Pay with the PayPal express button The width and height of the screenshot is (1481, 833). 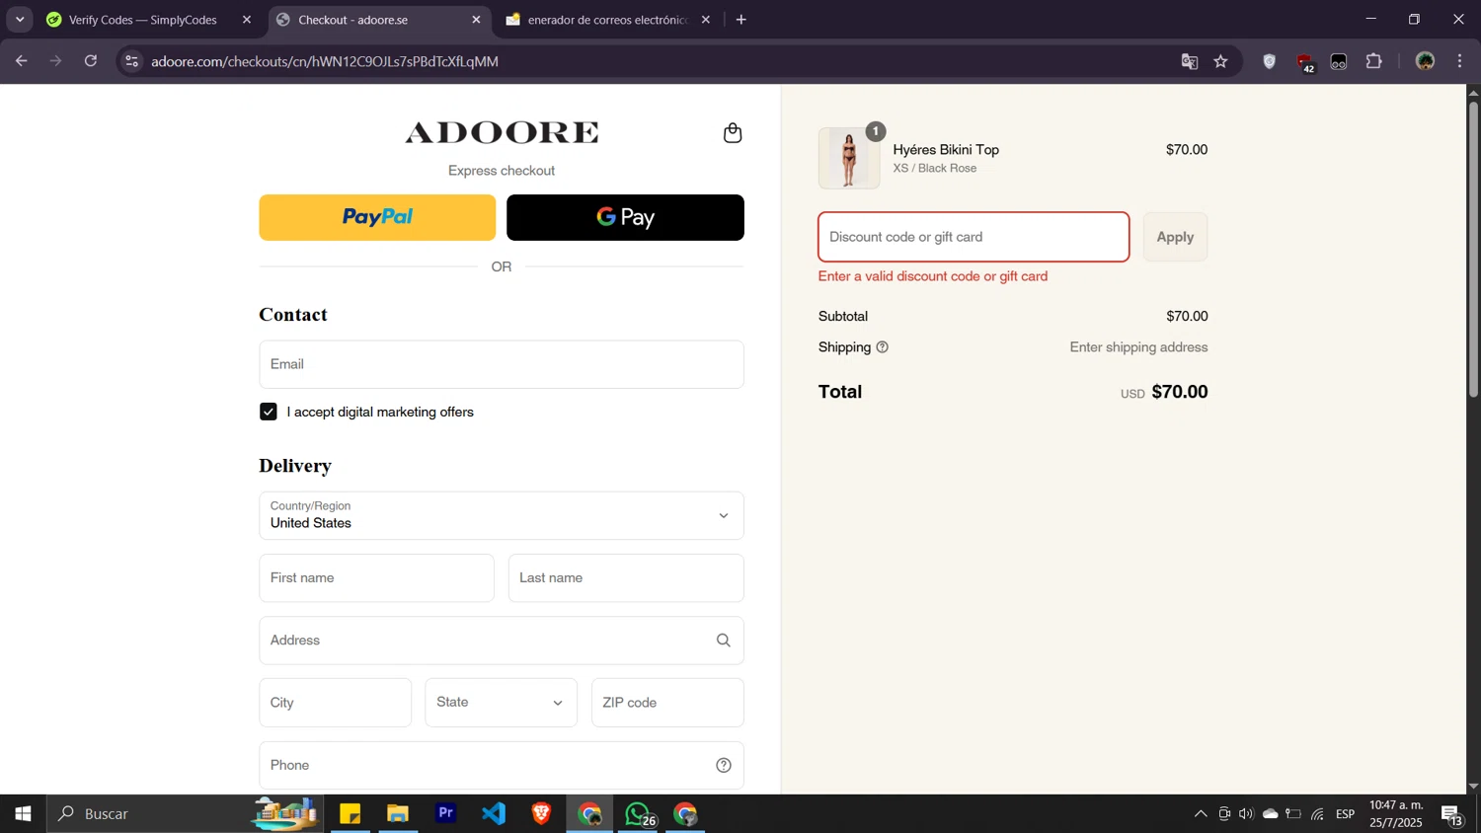click(377, 217)
